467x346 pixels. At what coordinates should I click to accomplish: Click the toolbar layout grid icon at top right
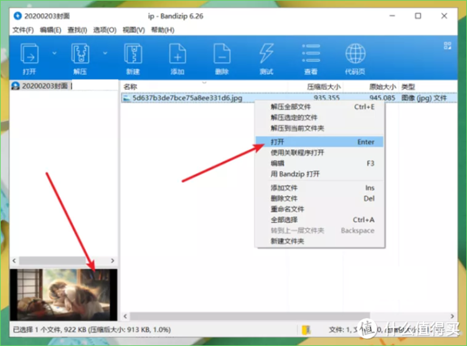[x=447, y=45]
